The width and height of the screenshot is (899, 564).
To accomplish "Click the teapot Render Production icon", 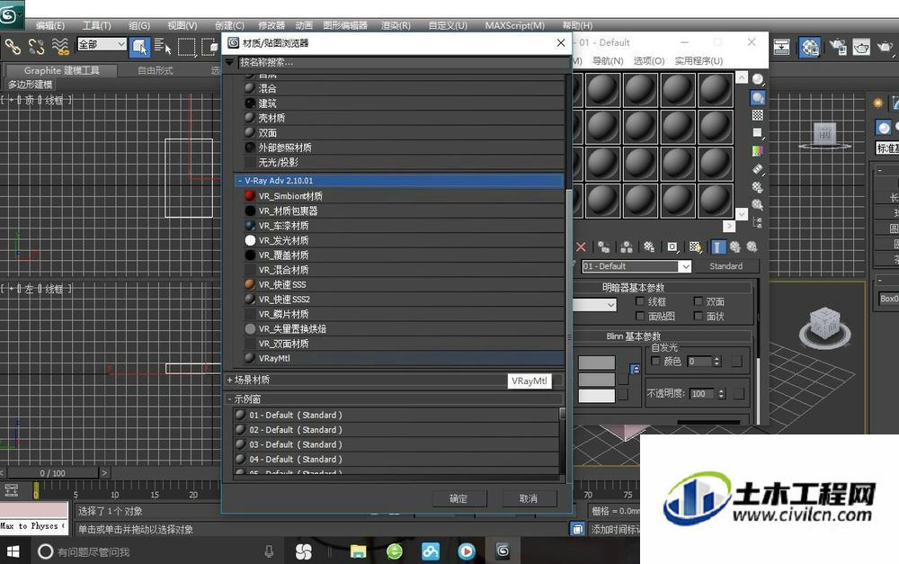I will (x=886, y=47).
